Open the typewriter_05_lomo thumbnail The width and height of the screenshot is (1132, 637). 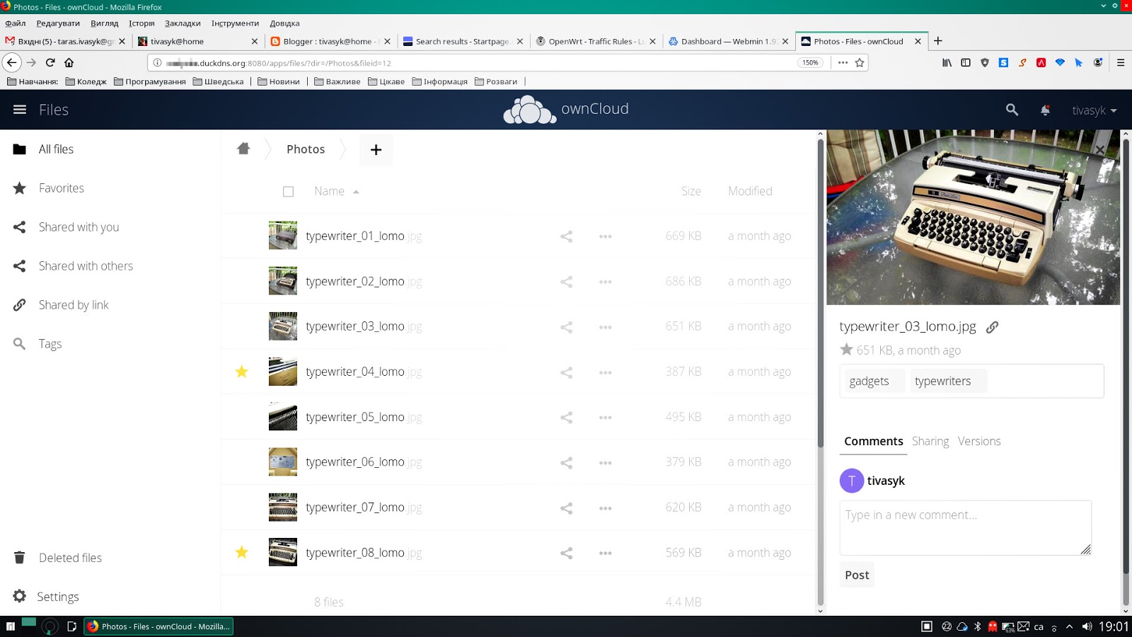point(283,417)
